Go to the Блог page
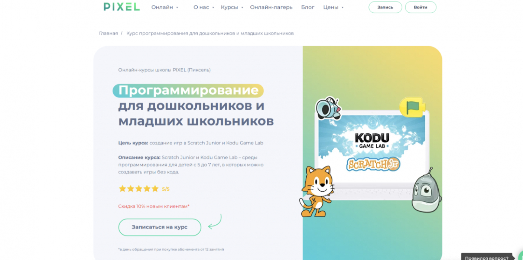The width and height of the screenshot is (523, 260). pyautogui.click(x=308, y=7)
